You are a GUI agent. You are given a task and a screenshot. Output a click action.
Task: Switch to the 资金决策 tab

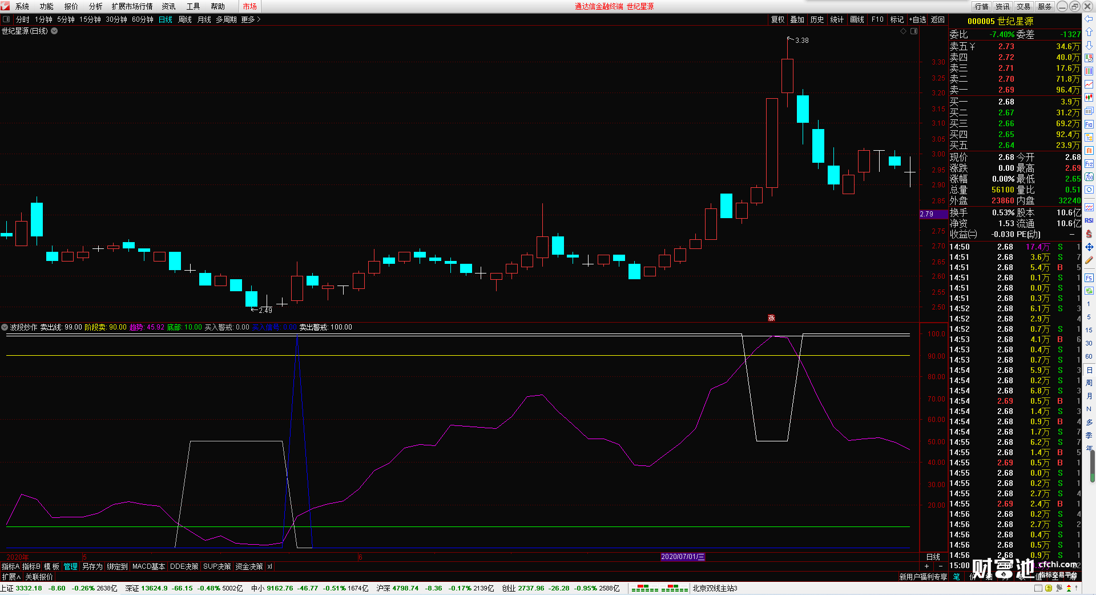click(x=249, y=566)
